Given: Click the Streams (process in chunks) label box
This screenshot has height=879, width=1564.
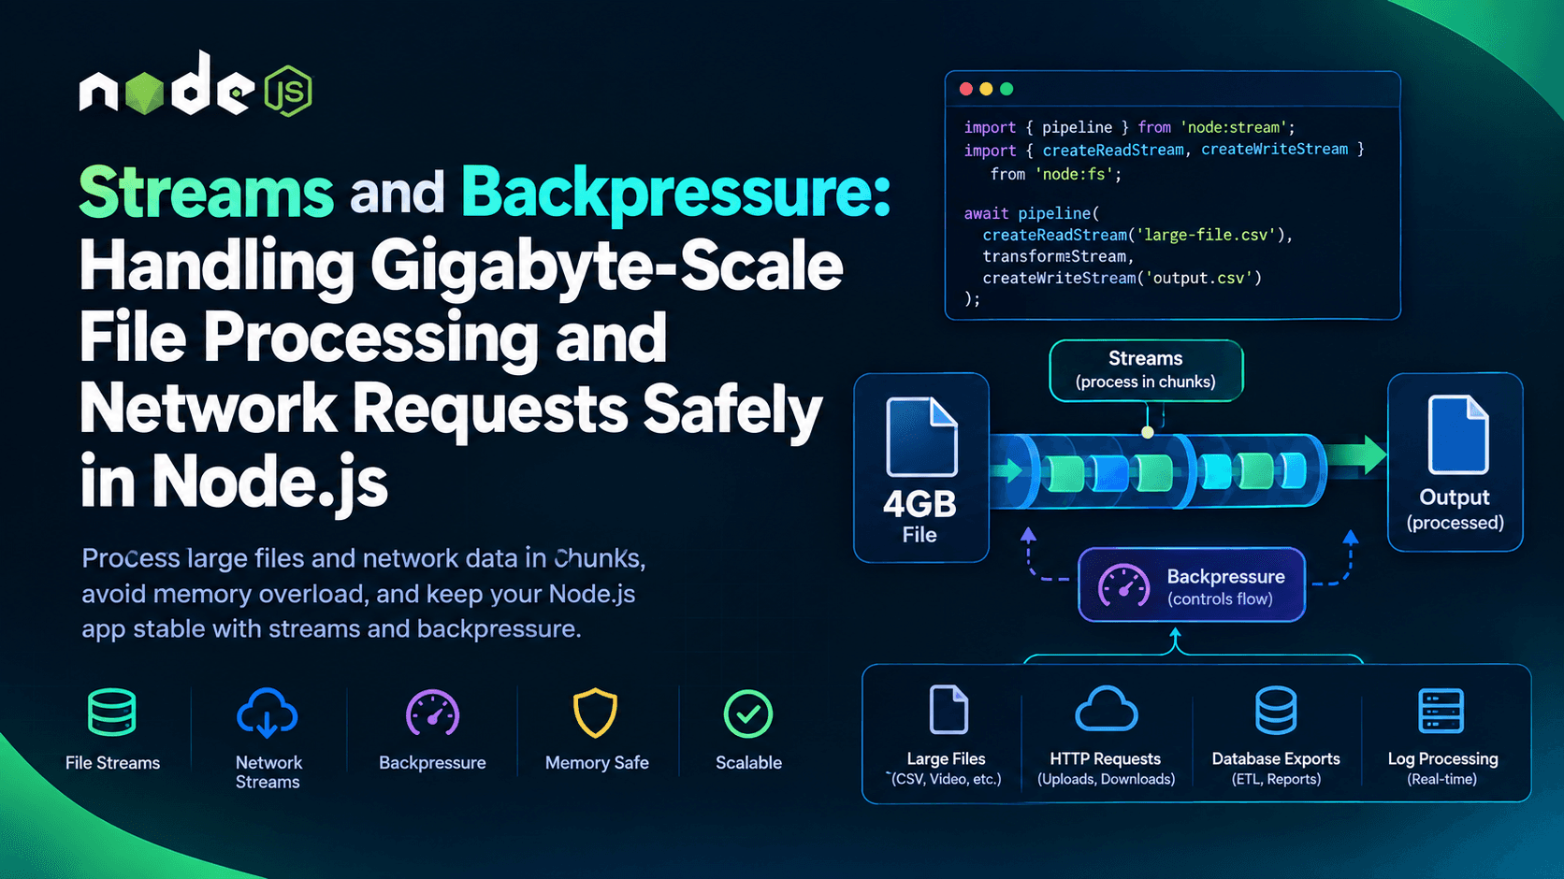Looking at the screenshot, I should [x=1146, y=370].
